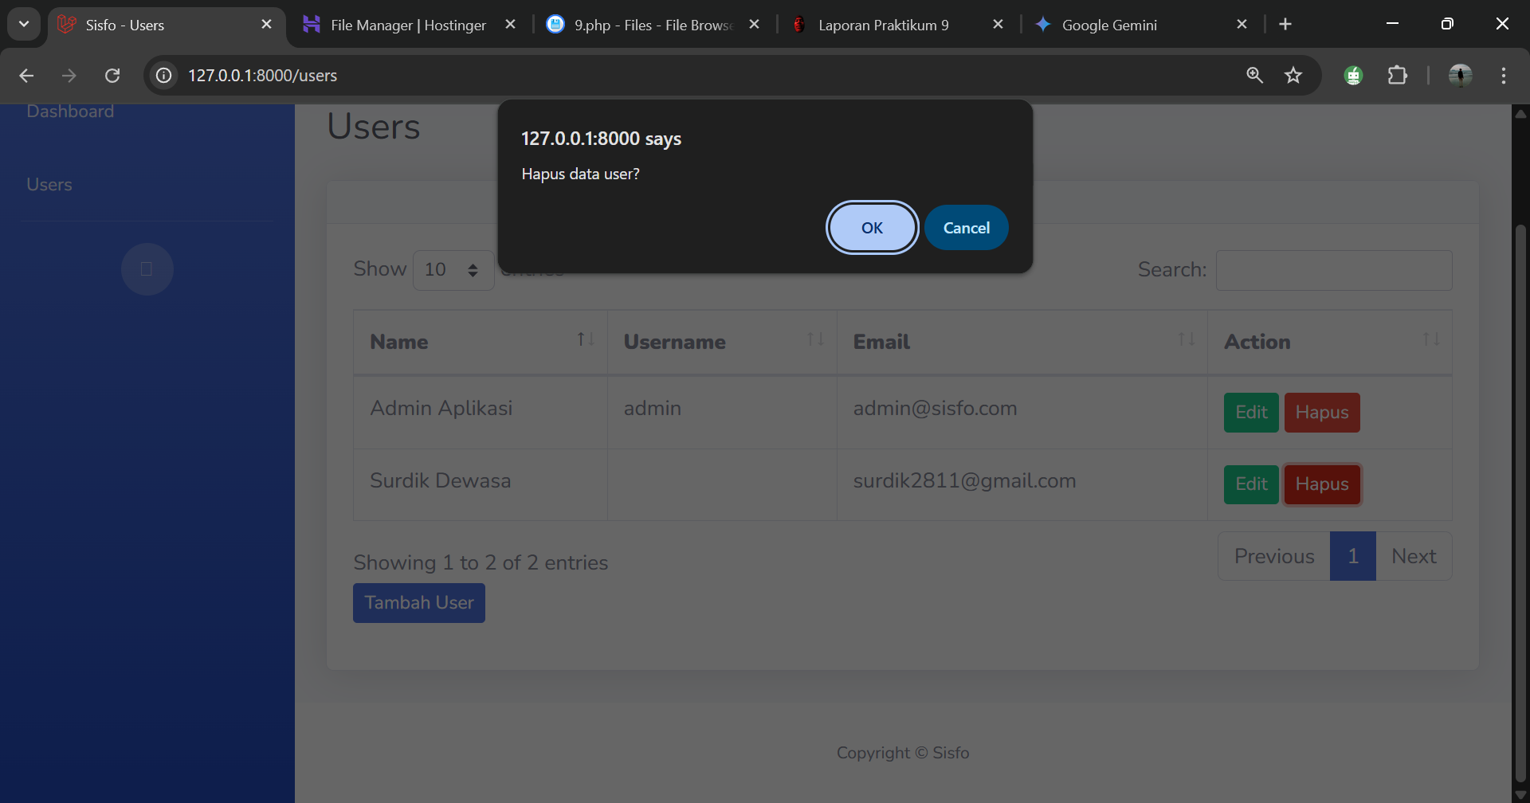The width and height of the screenshot is (1530, 803).
Task: Cancel the Hapus data user dialog
Action: coord(966,228)
